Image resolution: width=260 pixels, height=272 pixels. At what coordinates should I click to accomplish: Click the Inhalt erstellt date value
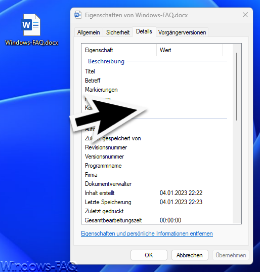pyautogui.click(x=181, y=193)
